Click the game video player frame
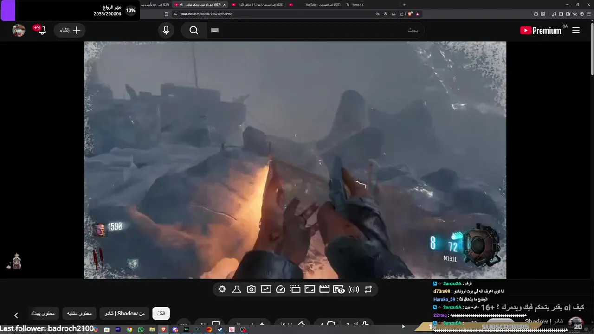The image size is (594, 334). click(x=295, y=160)
